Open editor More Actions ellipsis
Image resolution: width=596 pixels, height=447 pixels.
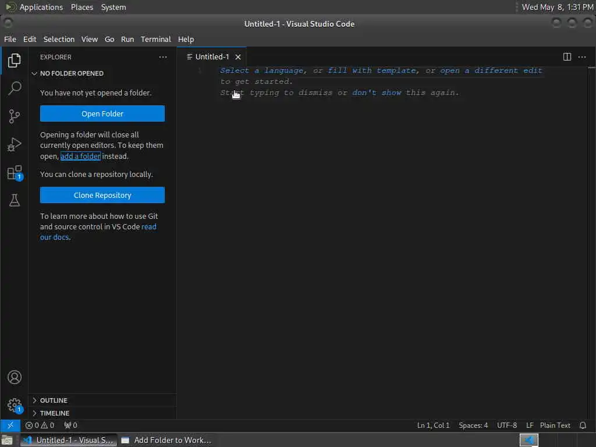[x=582, y=57]
